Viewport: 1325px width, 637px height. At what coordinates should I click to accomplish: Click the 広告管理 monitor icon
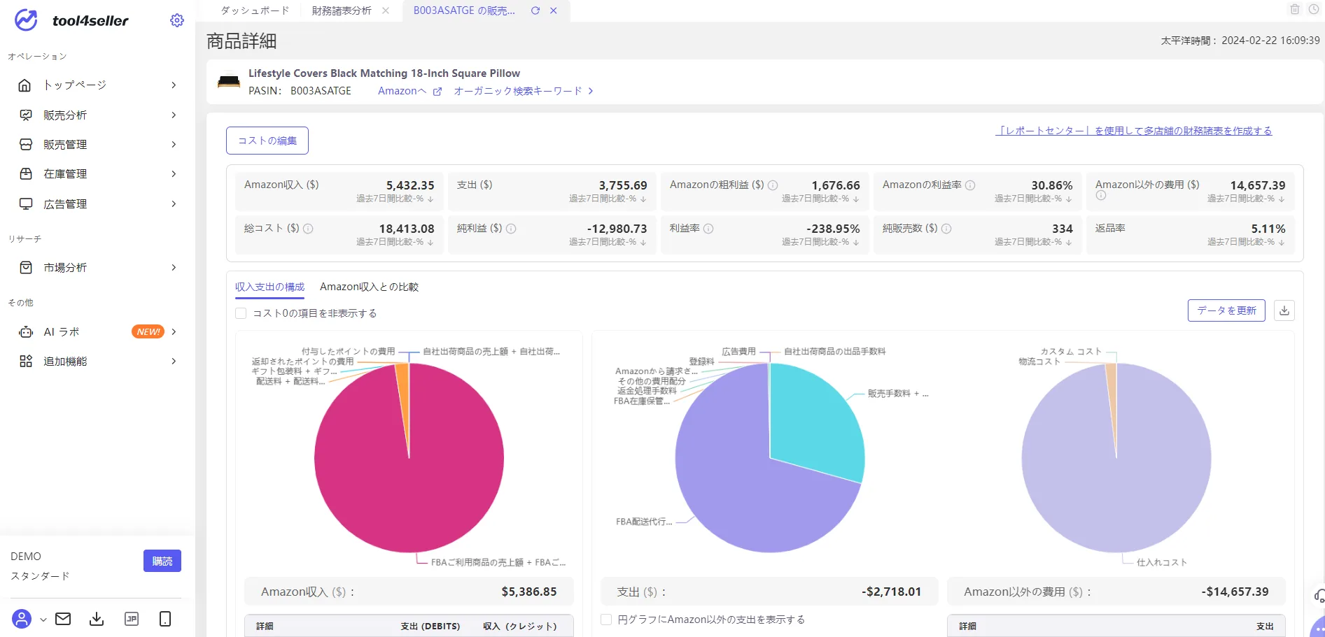click(25, 203)
